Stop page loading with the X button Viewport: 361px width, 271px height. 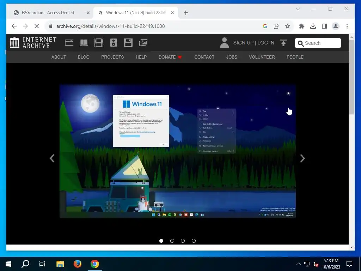click(37, 26)
